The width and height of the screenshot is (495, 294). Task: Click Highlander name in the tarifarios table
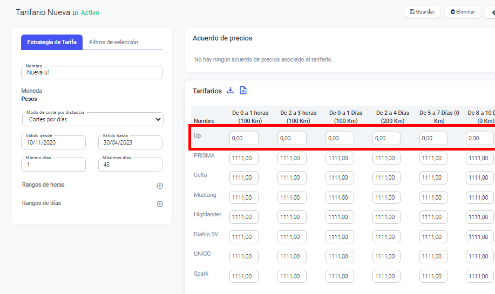(207, 214)
